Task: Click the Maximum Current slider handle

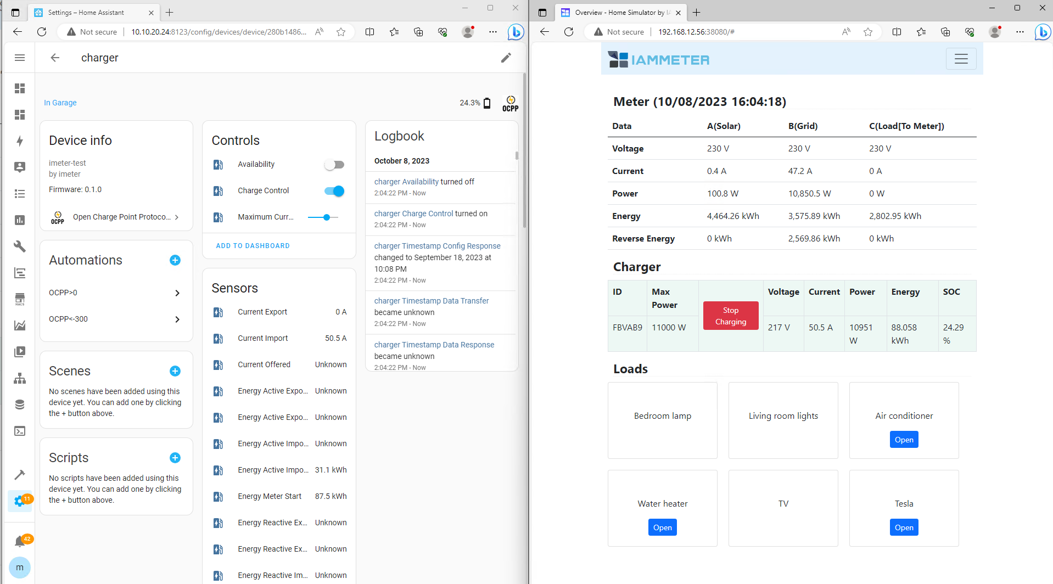Action: tap(327, 217)
